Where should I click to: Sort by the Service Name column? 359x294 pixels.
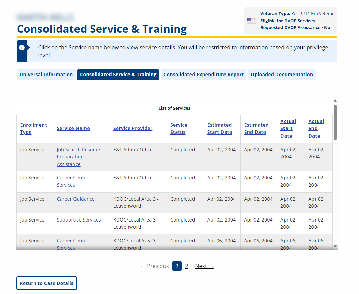[x=73, y=128]
